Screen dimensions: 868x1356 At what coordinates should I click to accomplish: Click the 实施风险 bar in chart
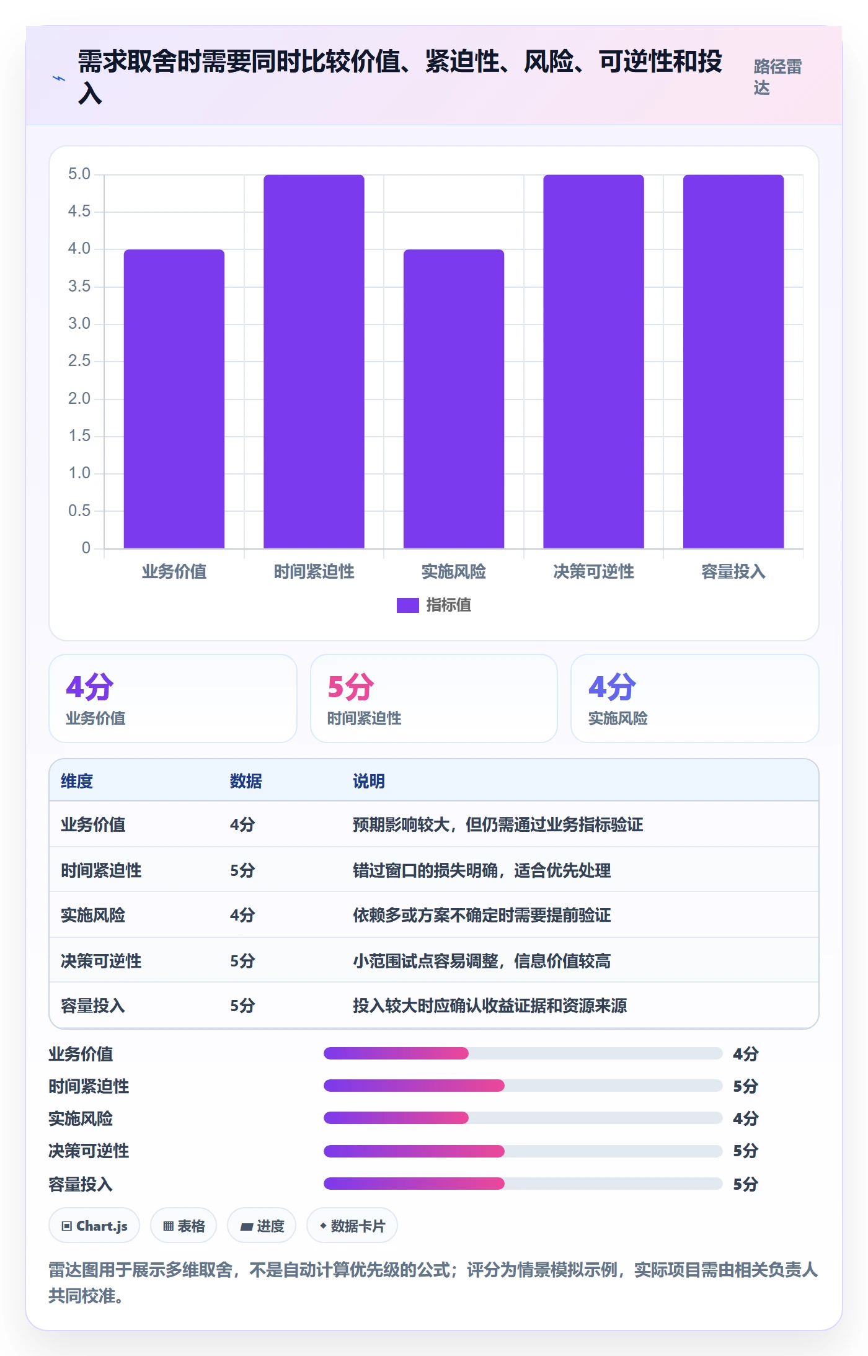tap(453, 399)
